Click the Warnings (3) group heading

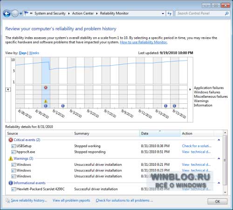click(x=23, y=158)
